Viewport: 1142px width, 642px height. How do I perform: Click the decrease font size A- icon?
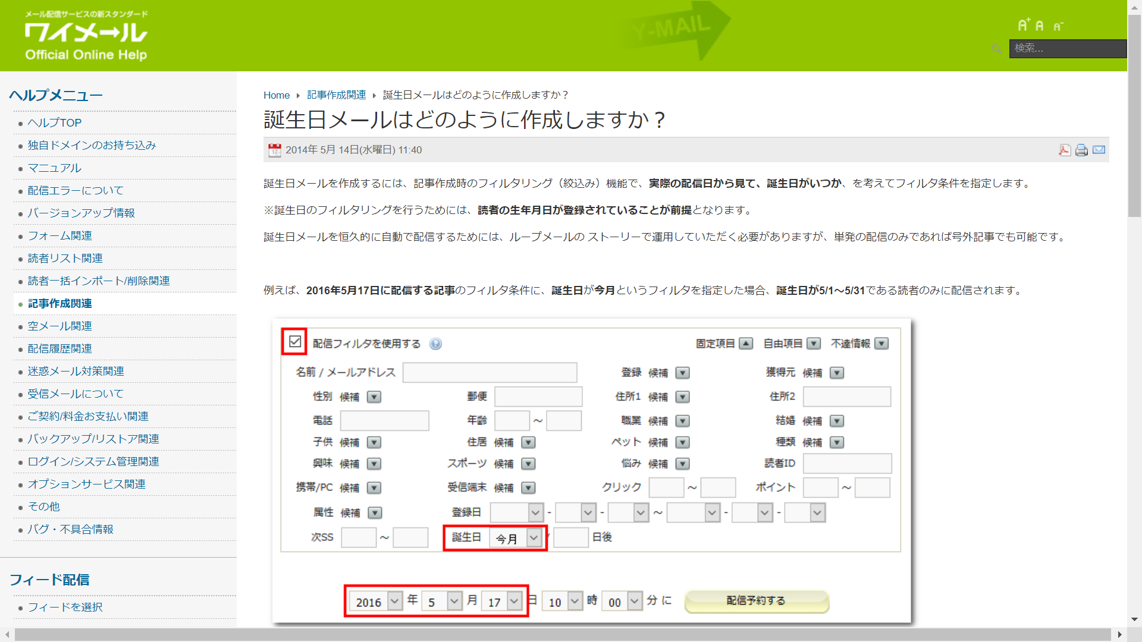point(1058,26)
